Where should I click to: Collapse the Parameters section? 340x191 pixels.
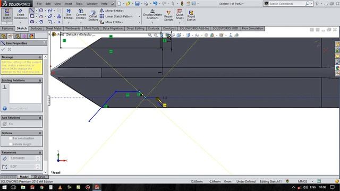coord(40,152)
